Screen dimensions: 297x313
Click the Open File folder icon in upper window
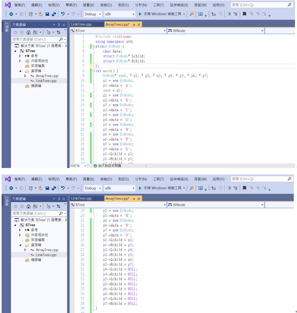point(41,14)
